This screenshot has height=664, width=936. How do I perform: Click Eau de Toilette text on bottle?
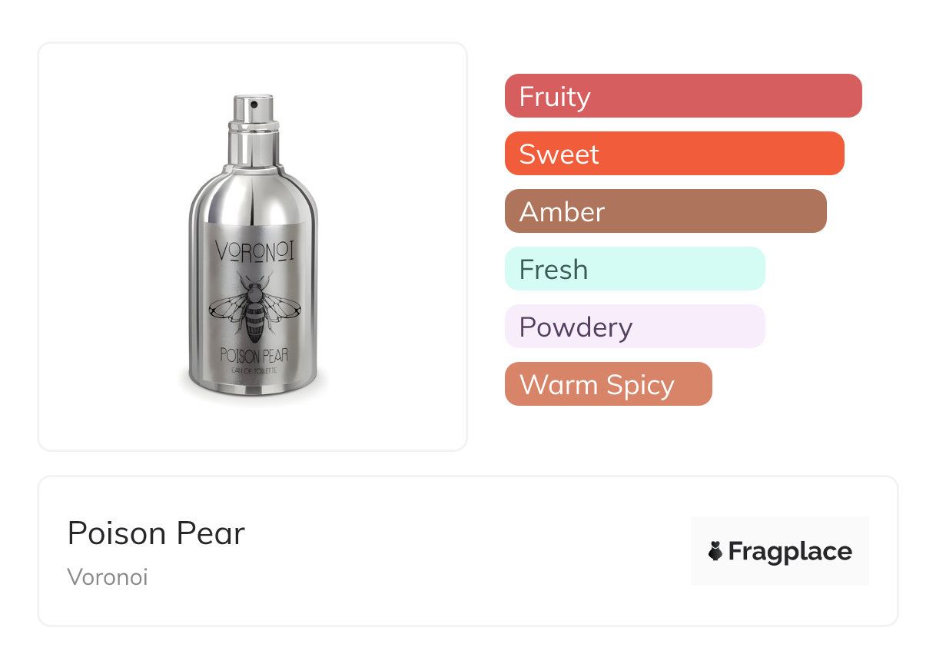254,372
